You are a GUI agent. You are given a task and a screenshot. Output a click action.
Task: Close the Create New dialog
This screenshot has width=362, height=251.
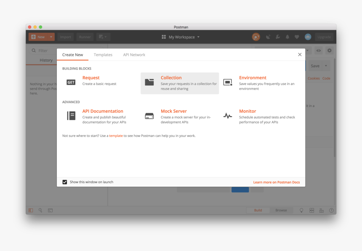(x=300, y=54)
